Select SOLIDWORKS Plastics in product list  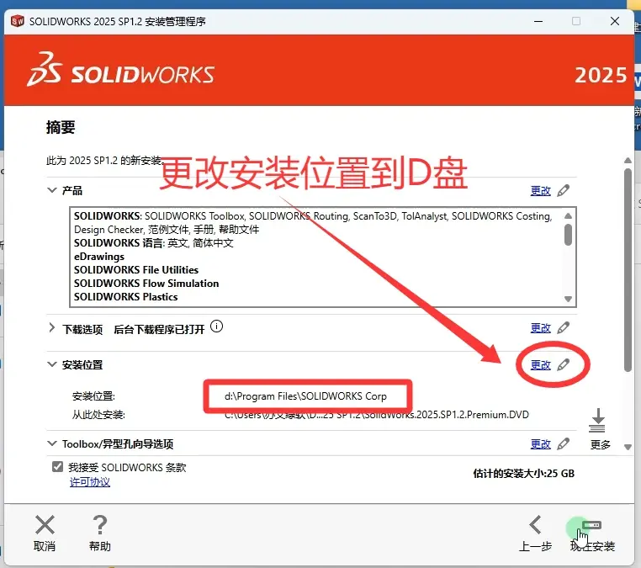pos(125,297)
